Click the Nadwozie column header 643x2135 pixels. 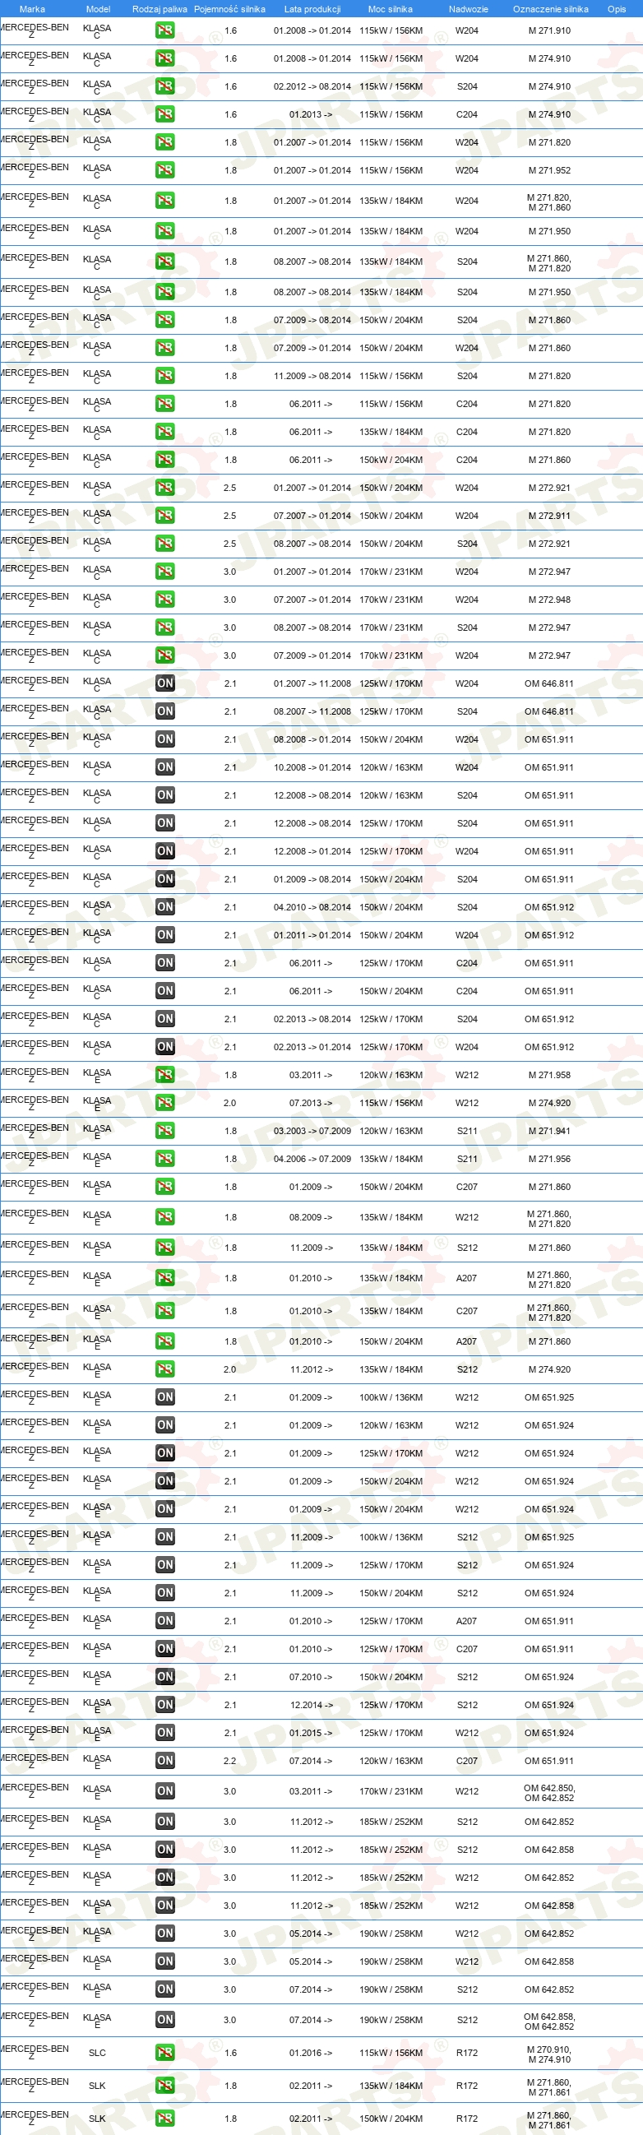pos(468,9)
